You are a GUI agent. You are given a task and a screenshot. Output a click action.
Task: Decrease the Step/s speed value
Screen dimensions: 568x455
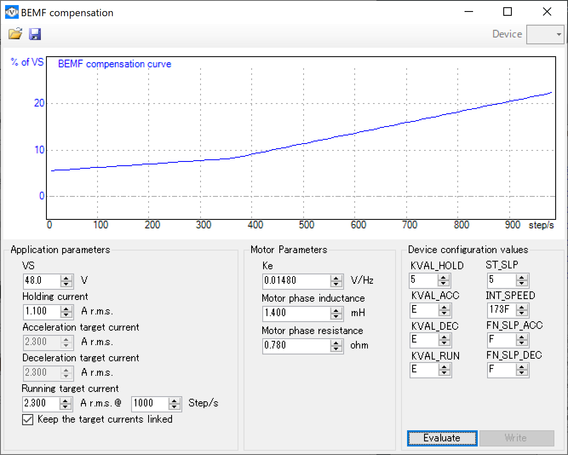pos(175,406)
